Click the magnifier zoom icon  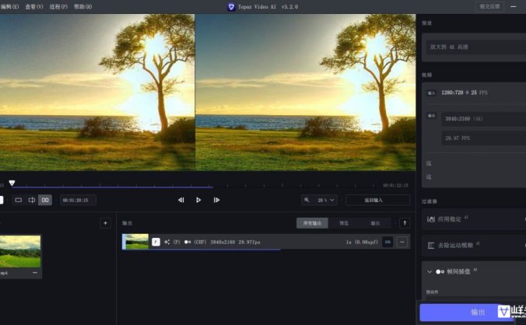tap(307, 200)
